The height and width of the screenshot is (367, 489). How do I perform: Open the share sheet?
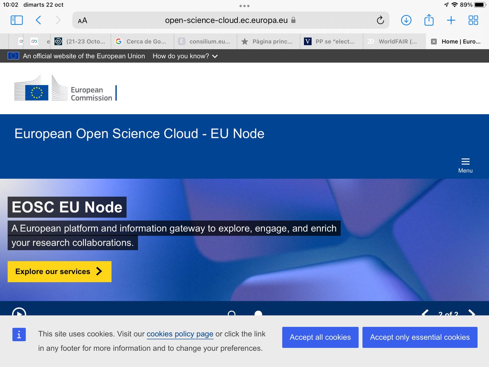pyautogui.click(x=429, y=20)
